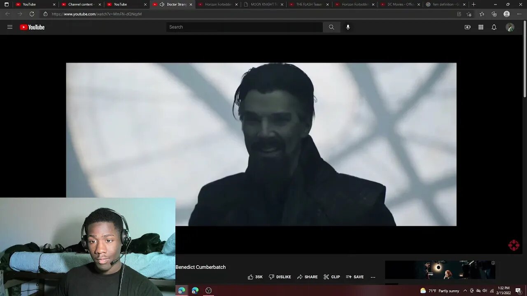Click the SHARE button
Image resolution: width=527 pixels, height=296 pixels.
tap(308, 277)
